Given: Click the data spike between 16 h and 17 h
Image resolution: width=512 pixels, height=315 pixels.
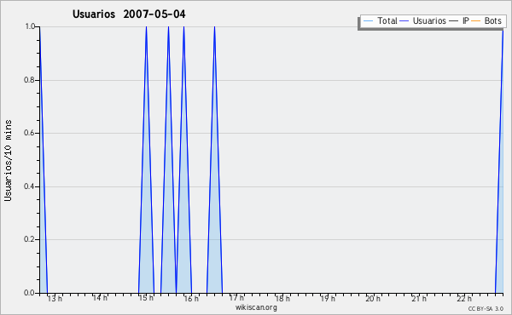Looking at the screenshot, I should [214, 159].
